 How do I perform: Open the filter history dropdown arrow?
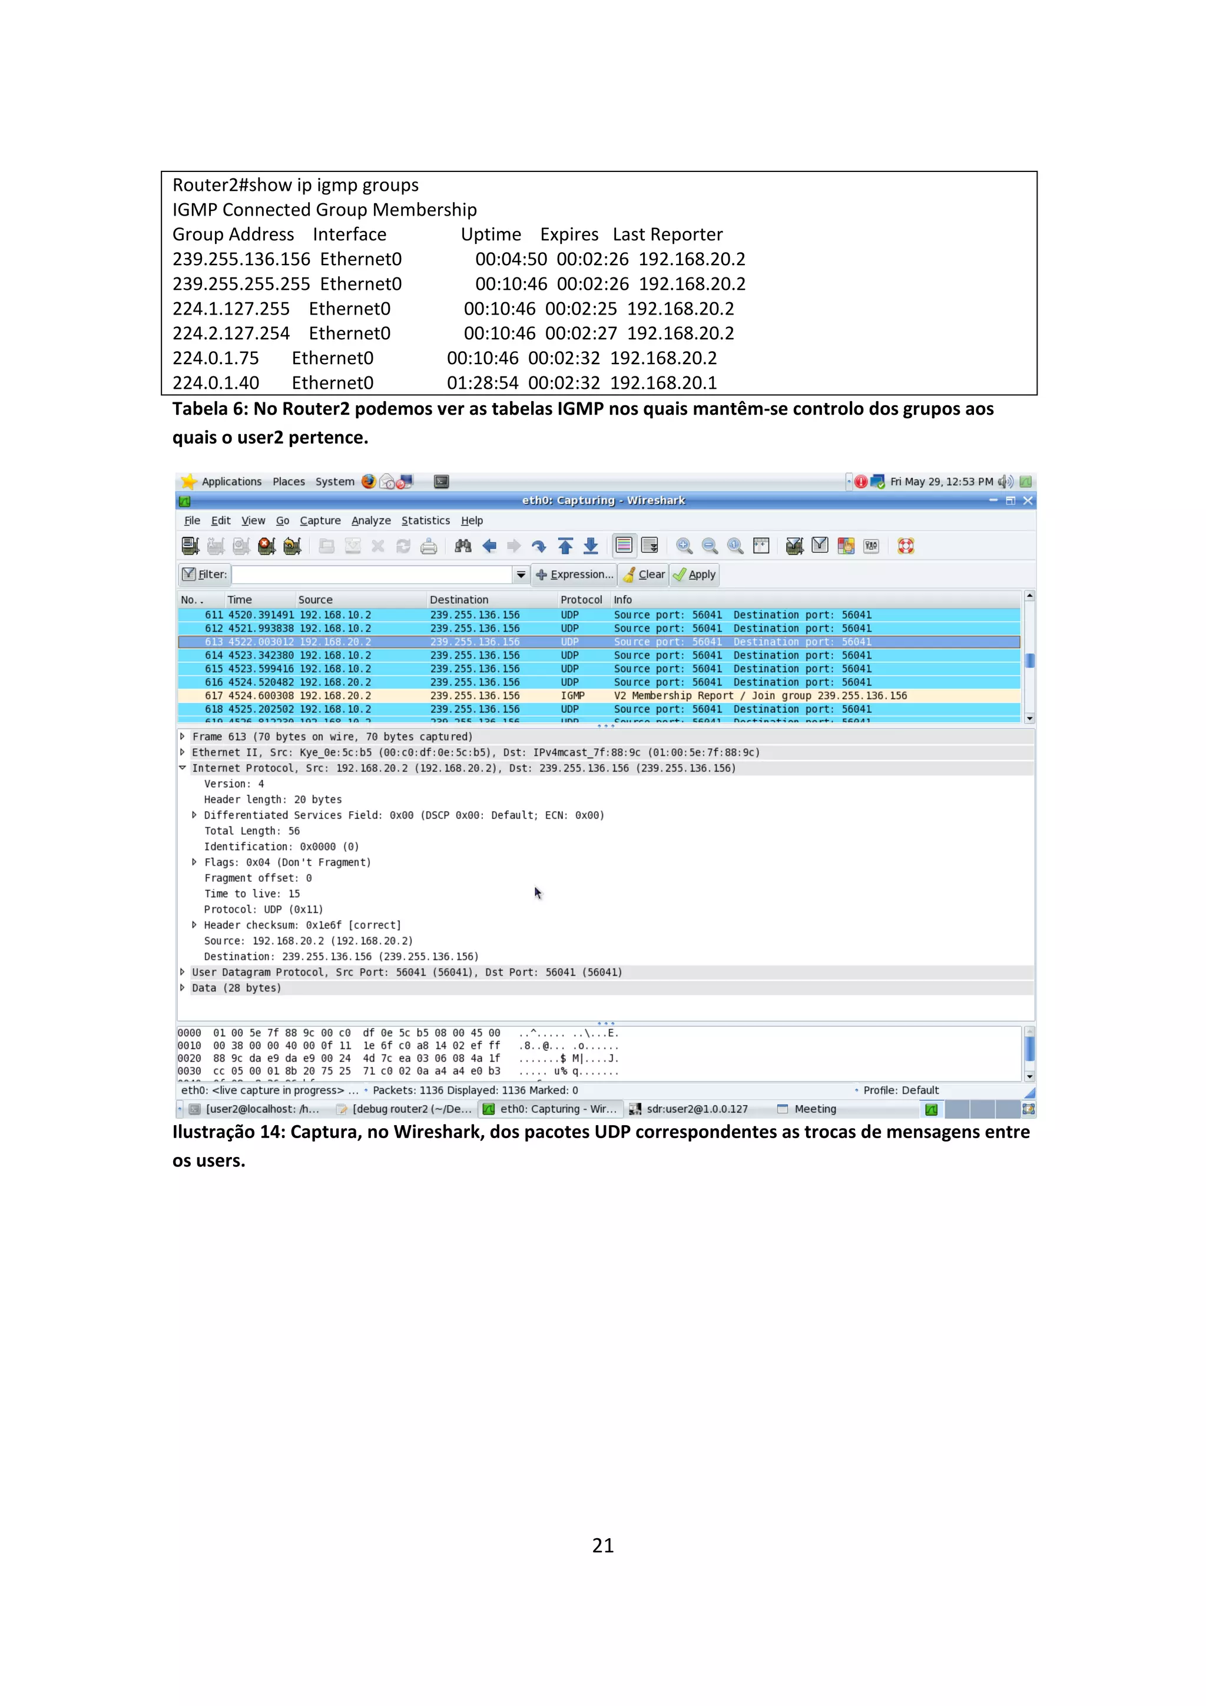(521, 574)
